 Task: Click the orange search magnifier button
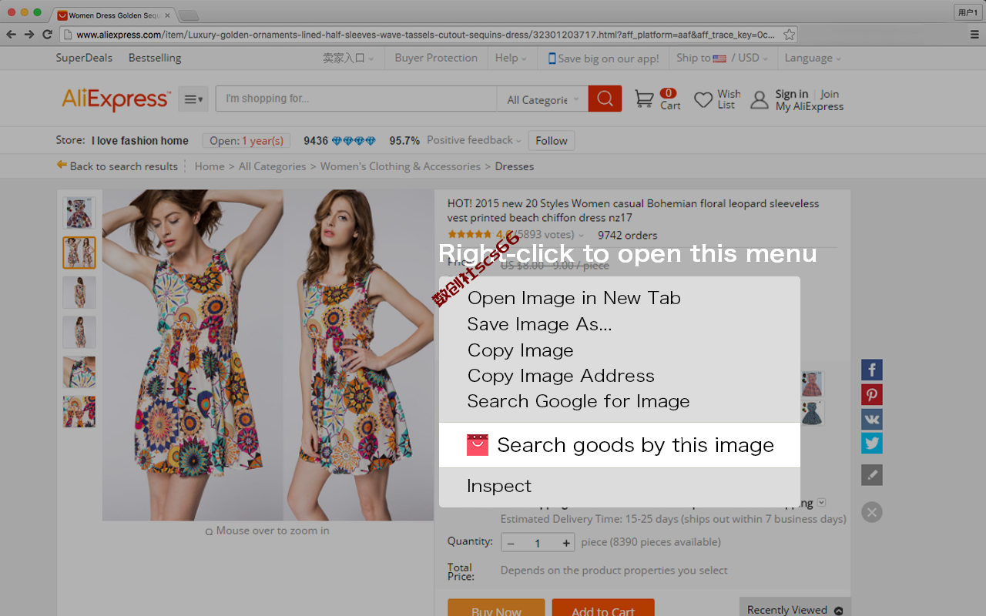[605, 99]
